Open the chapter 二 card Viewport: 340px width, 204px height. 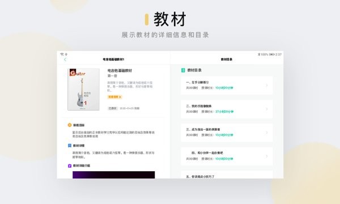point(227,109)
